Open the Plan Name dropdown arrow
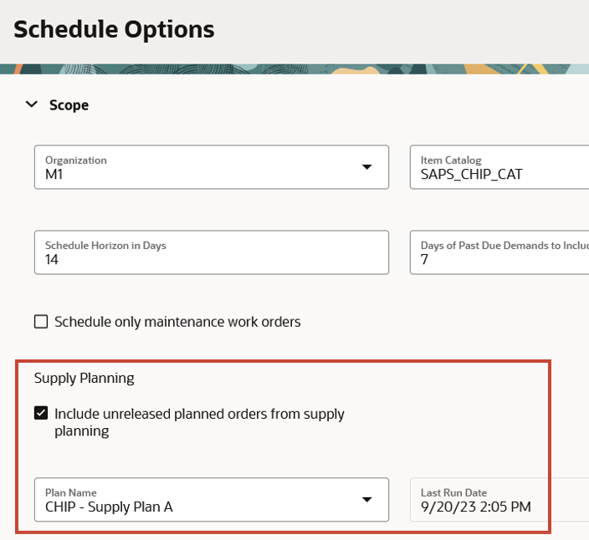The height and width of the screenshot is (540, 589). tap(366, 500)
